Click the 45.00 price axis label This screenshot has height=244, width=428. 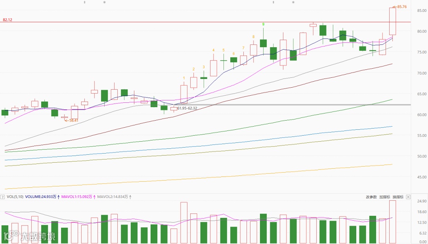[x=421, y=177]
